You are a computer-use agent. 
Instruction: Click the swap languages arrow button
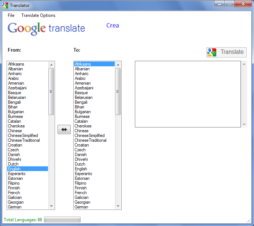coord(64,129)
